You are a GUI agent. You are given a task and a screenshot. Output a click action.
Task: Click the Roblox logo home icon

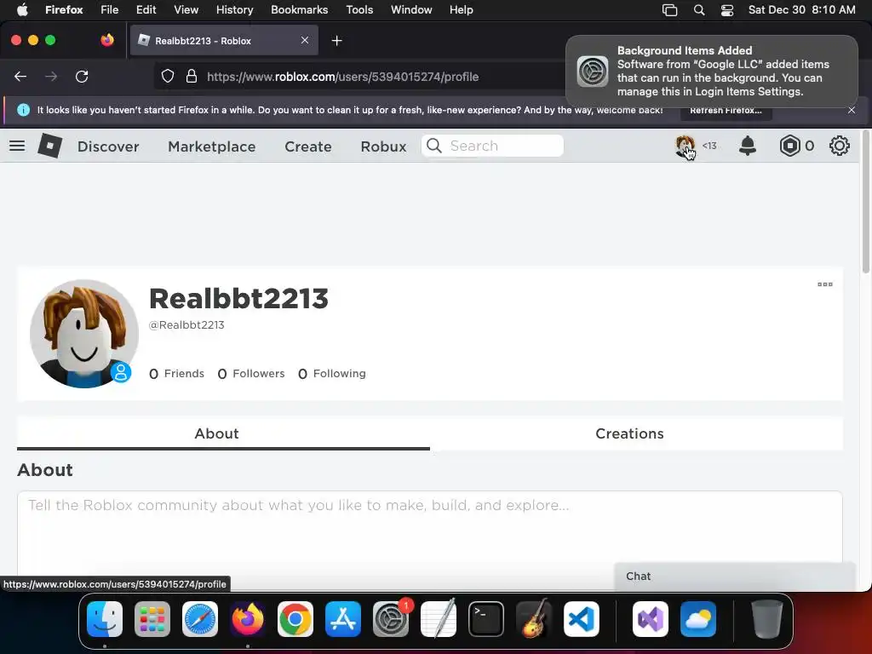[x=49, y=146]
